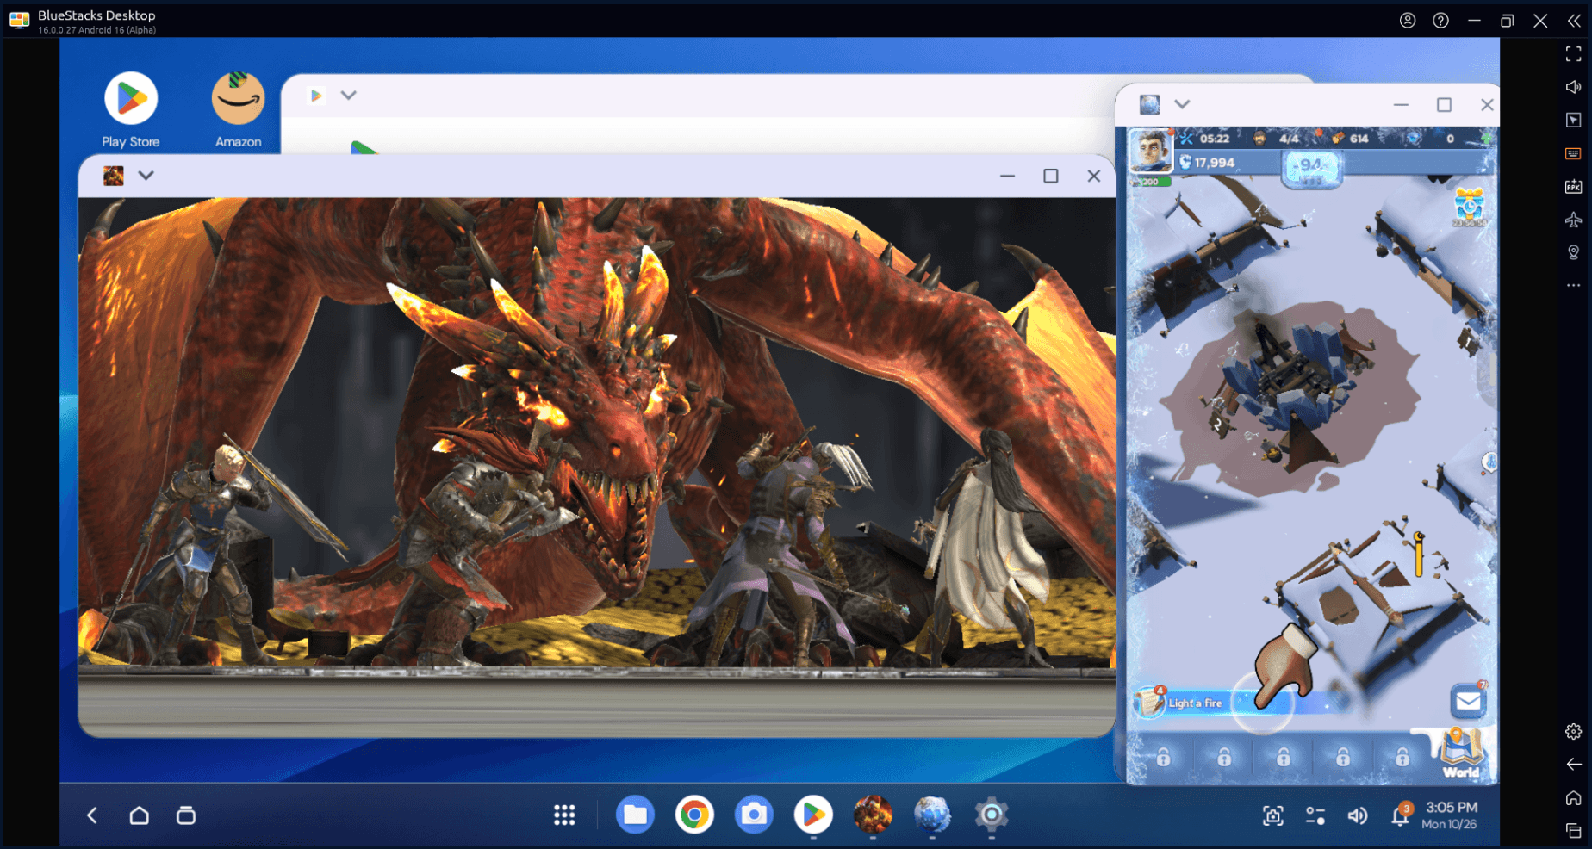Go to Android home screen
This screenshot has width=1592, height=849.
(x=139, y=815)
